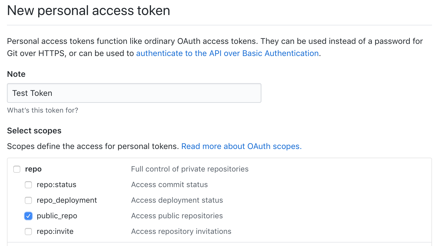Click the bold repo scope label
Screen dimensions: 443x246
(x=33, y=169)
